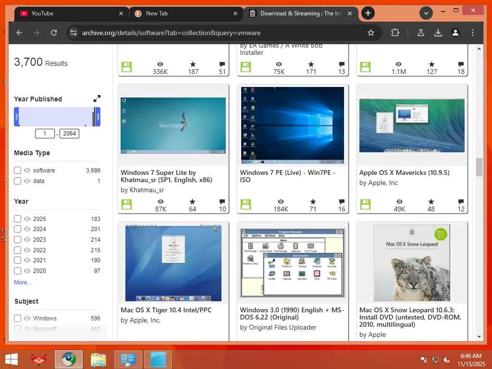This screenshot has width=492, height=369.
Task: Reload the archive.org page
Action: pos(54,33)
